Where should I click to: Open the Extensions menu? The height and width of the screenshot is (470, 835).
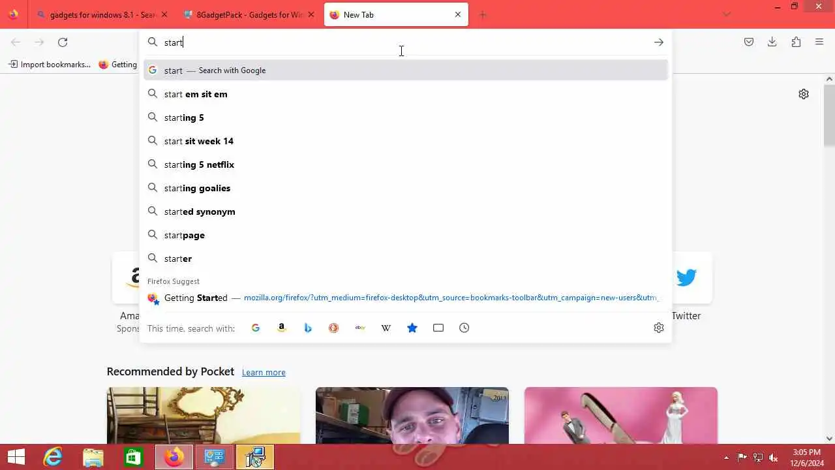tap(796, 42)
